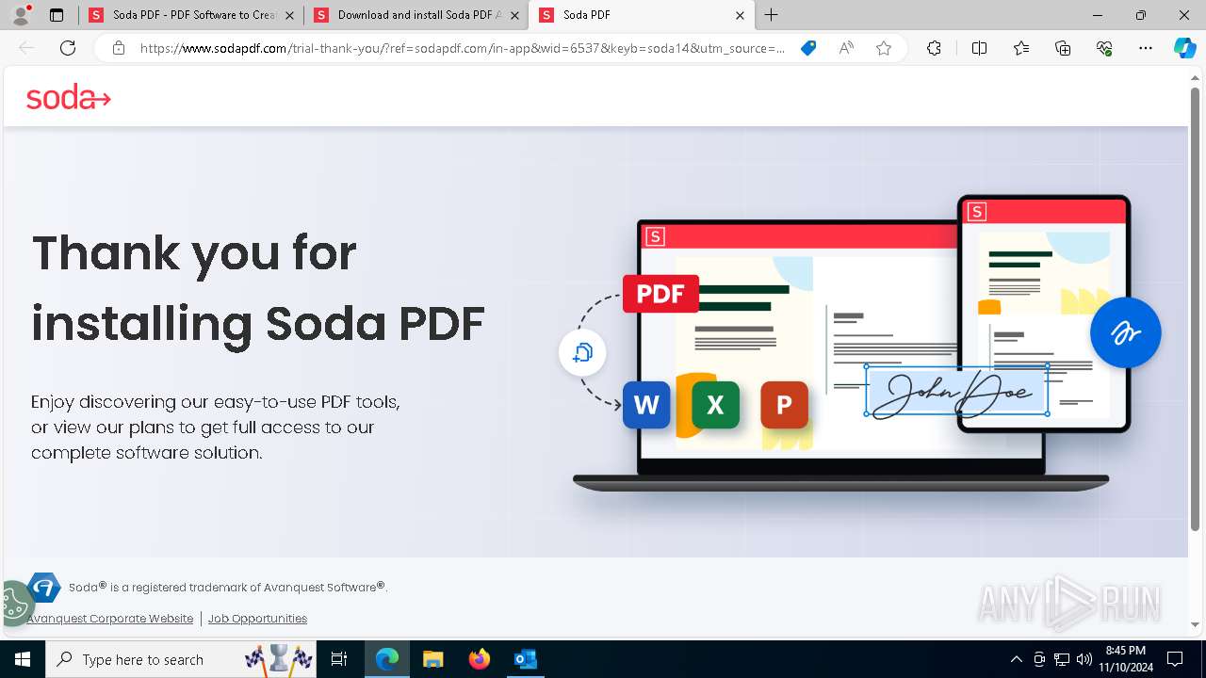1206x678 pixels.
Task: Launch Firefox from taskbar
Action: click(x=480, y=659)
